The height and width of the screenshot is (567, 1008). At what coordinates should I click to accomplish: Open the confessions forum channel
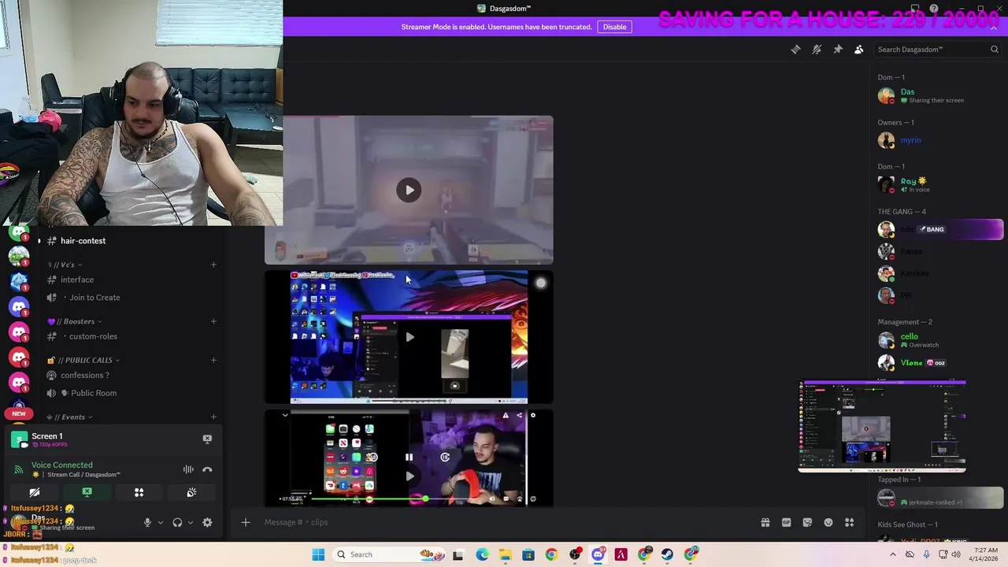pos(85,375)
